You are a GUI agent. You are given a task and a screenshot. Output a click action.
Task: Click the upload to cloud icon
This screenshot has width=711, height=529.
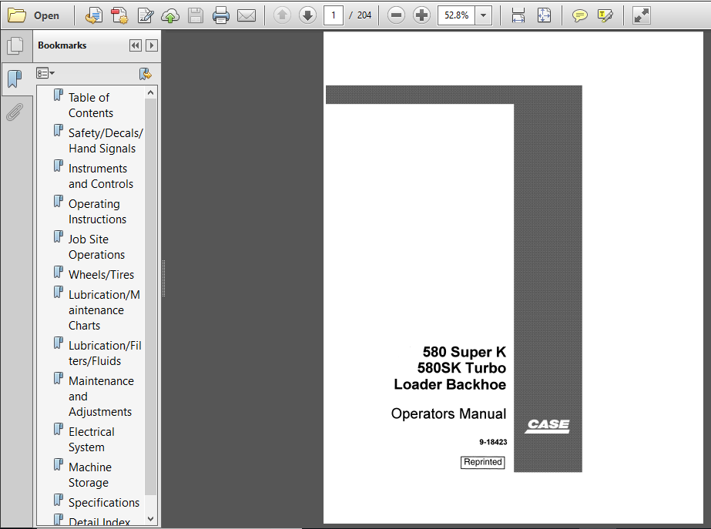pos(170,15)
